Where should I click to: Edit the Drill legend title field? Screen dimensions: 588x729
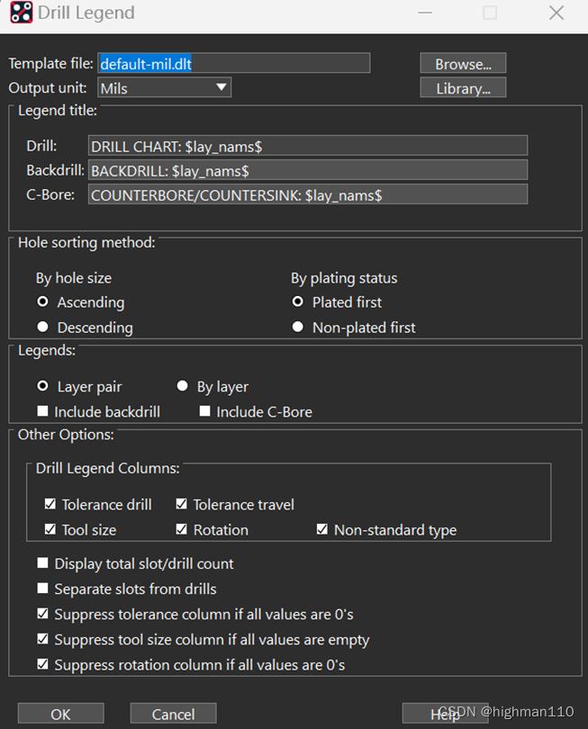coord(307,146)
